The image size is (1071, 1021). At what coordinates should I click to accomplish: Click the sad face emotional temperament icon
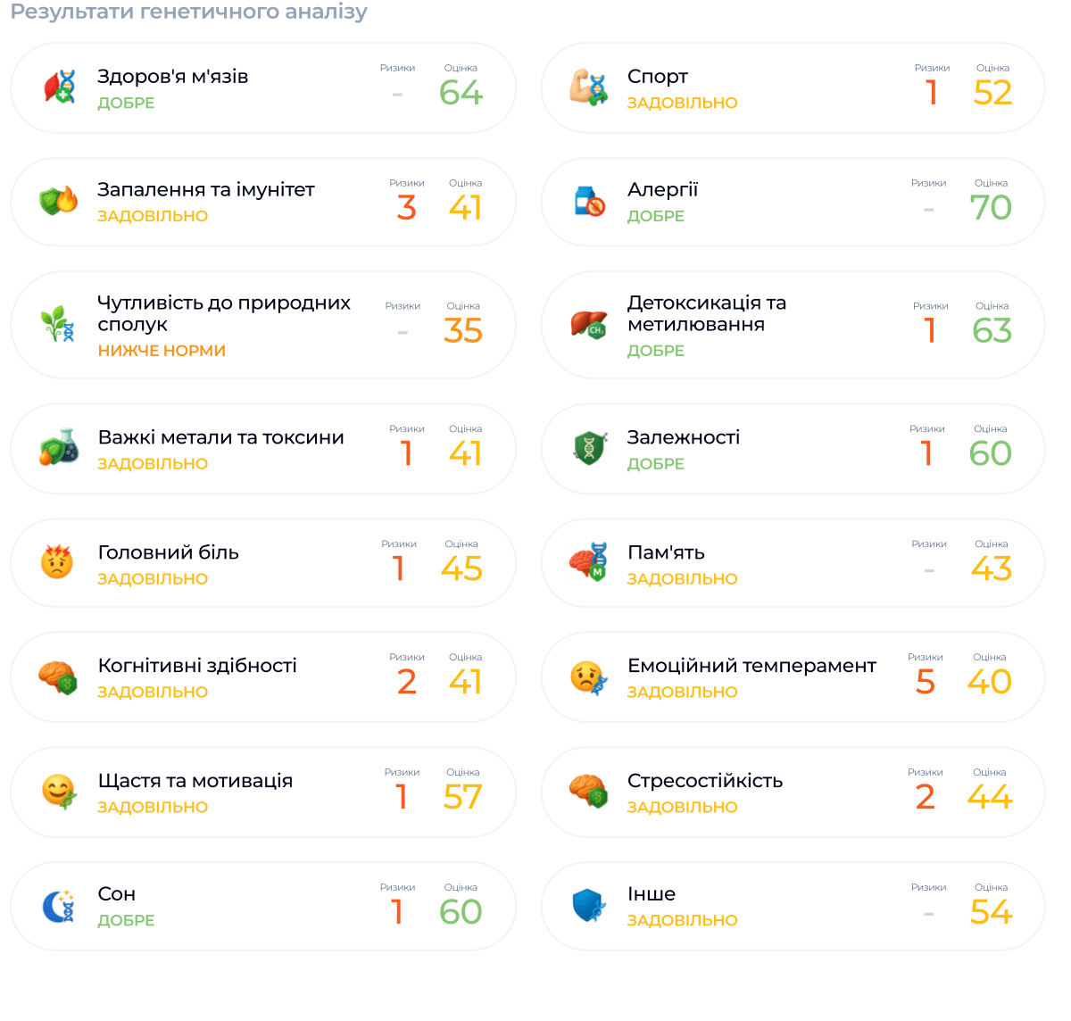589,678
